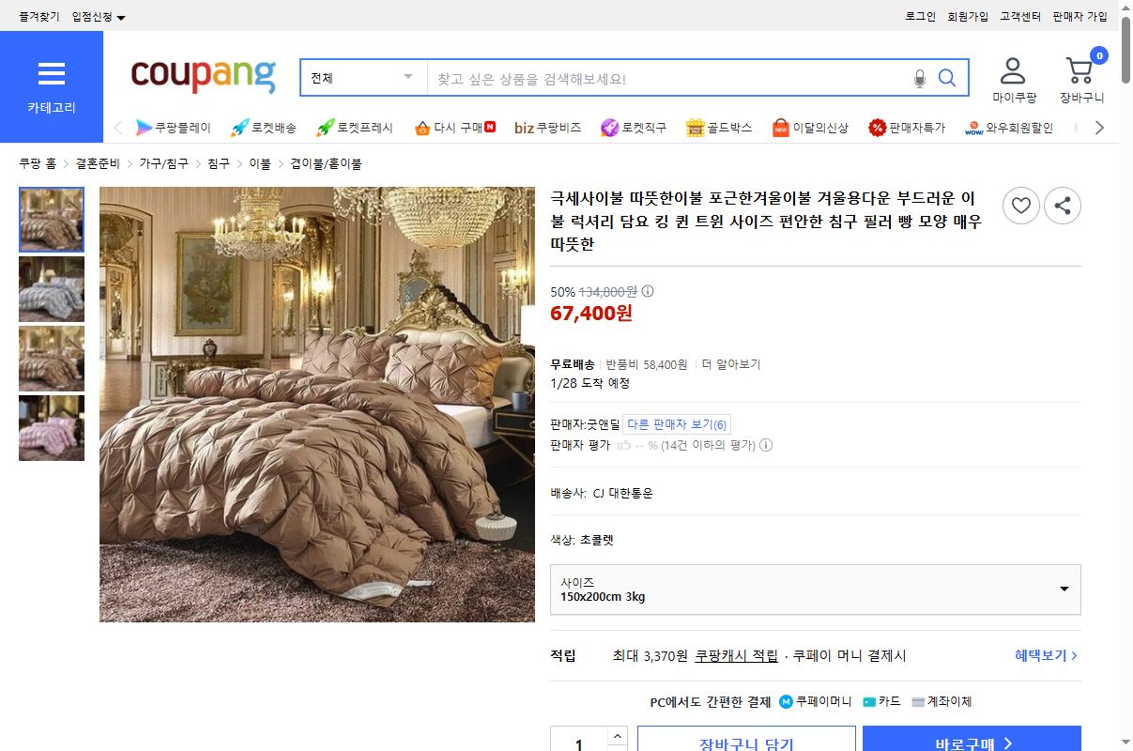This screenshot has height=751, width=1133.
Task: Click the right arrow of the category carousel
Action: point(1098,127)
